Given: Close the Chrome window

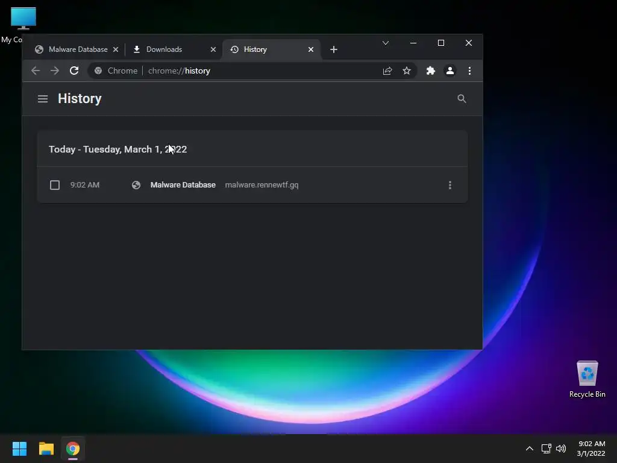Looking at the screenshot, I should pyautogui.click(x=469, y=43).
